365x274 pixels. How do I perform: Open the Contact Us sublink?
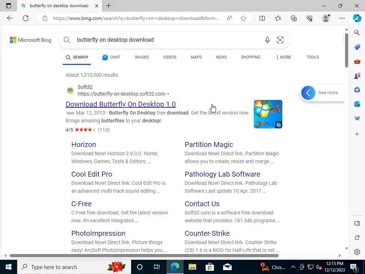point(202,204)
